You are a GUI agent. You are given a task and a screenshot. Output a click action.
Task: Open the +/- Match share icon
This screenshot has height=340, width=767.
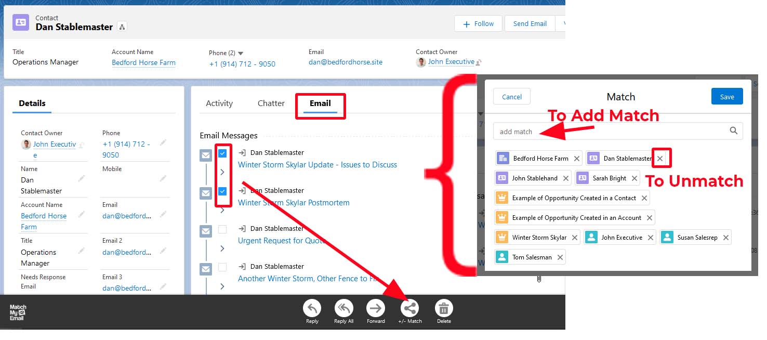pos(409,308)
